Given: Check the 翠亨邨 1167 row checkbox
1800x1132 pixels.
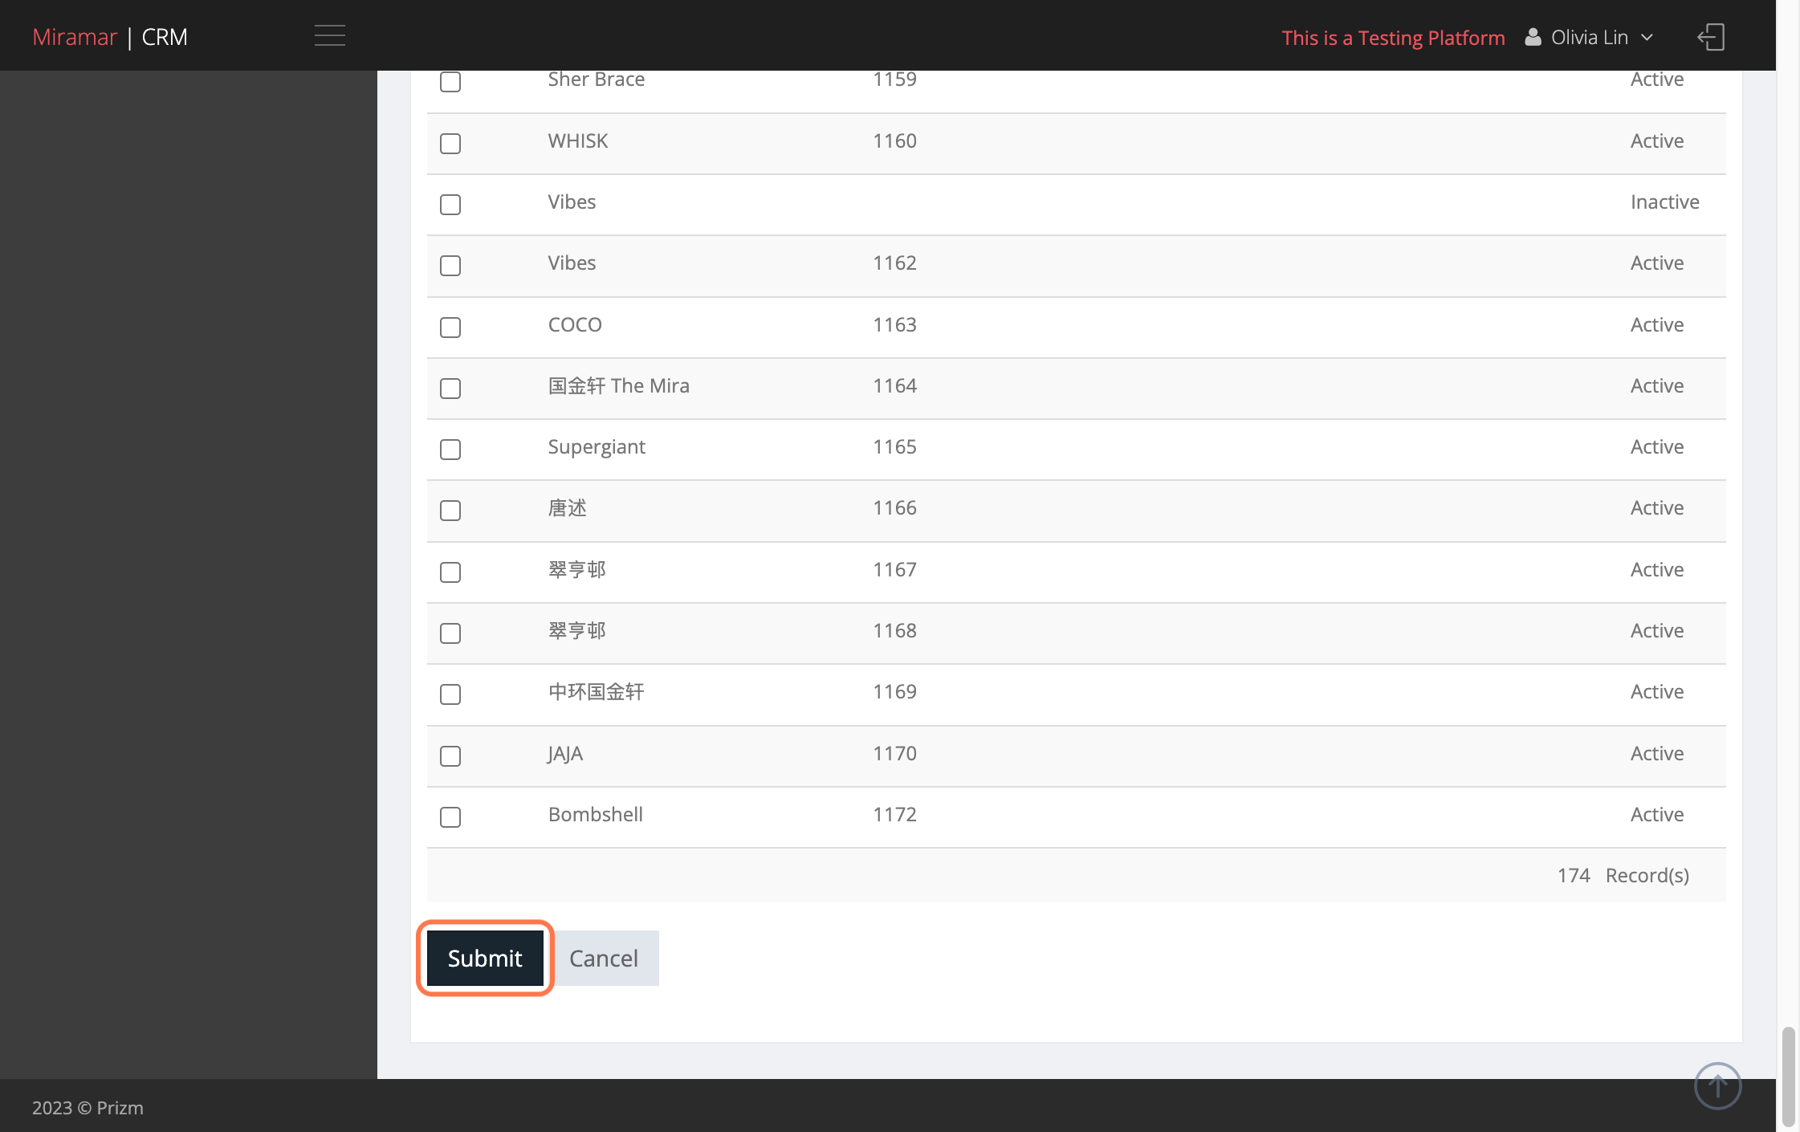Looking at the screenshot, I should (x=450, y=572).
